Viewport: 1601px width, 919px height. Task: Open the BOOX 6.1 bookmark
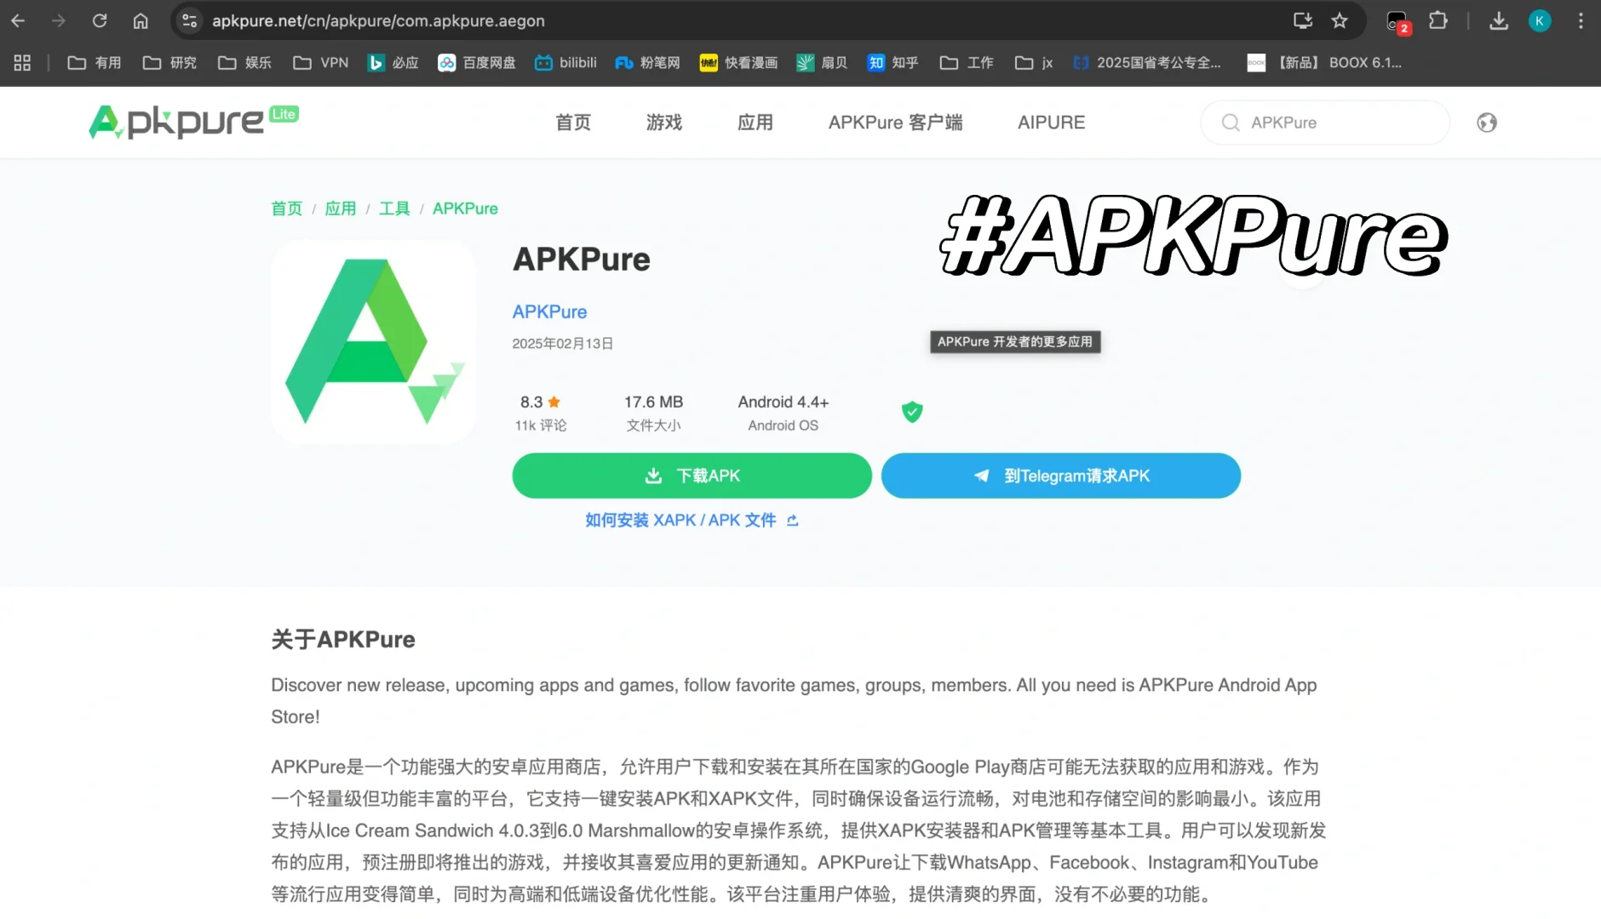point(1324,62)
